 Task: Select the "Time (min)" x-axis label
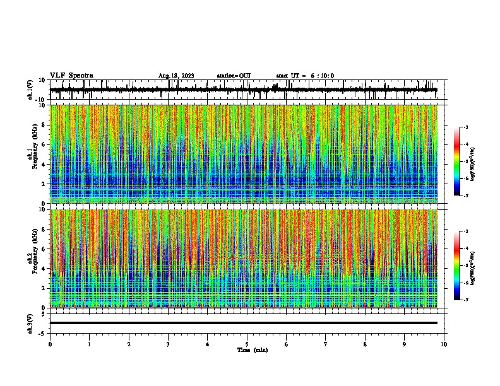(x=253, y=350)
